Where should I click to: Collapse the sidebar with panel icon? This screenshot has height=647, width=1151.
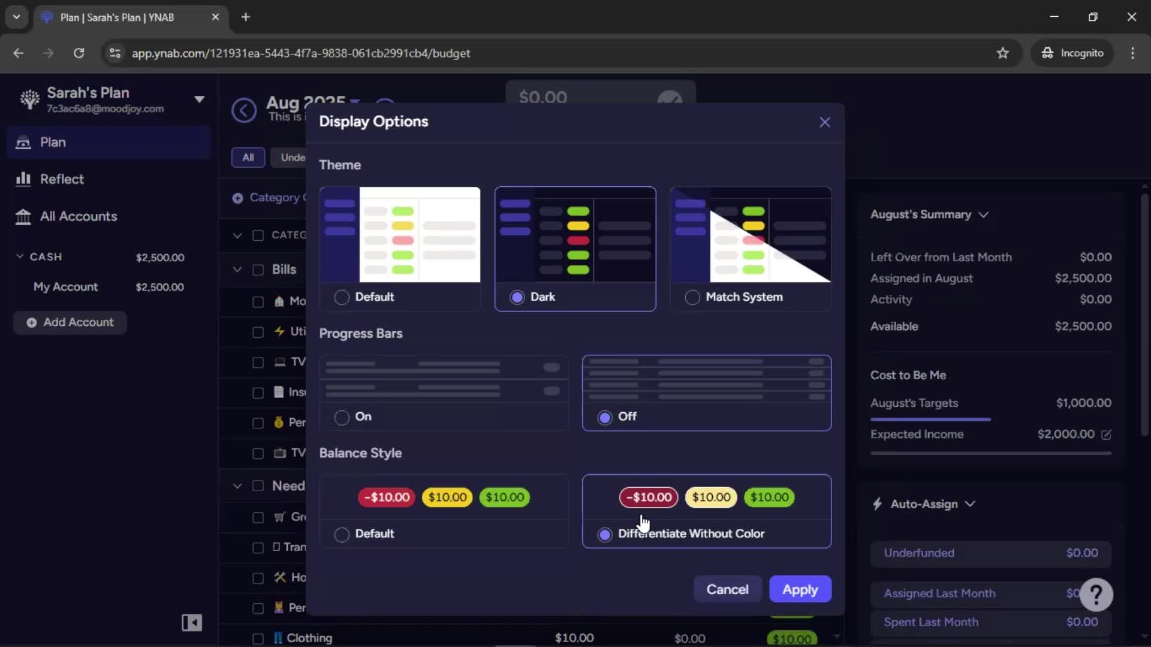pos(192,623)
